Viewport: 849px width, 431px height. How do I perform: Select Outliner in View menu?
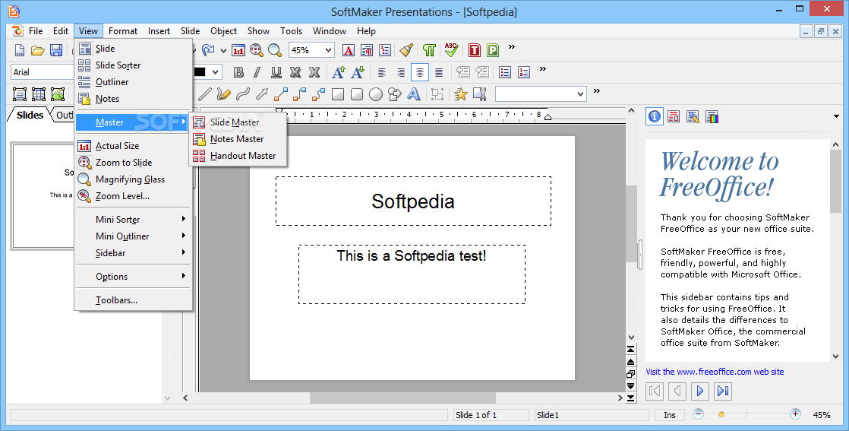point(133,82)
